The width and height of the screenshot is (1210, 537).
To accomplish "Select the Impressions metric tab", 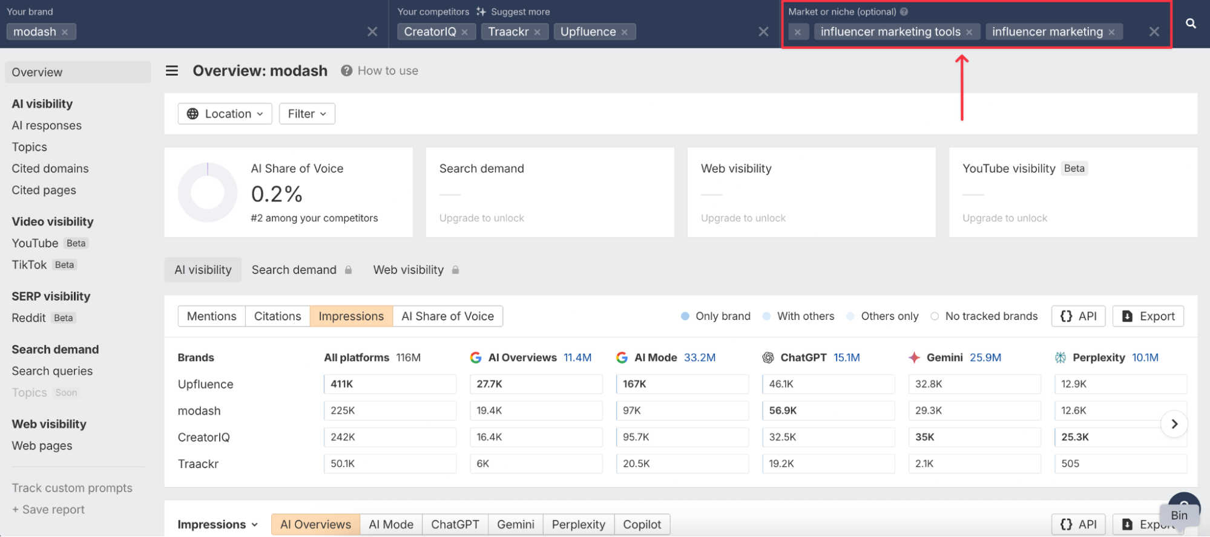I will click(351, 316).
